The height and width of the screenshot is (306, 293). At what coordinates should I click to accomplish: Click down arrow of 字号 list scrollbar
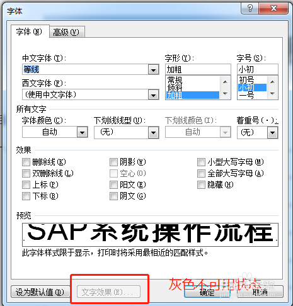point(272,94)
